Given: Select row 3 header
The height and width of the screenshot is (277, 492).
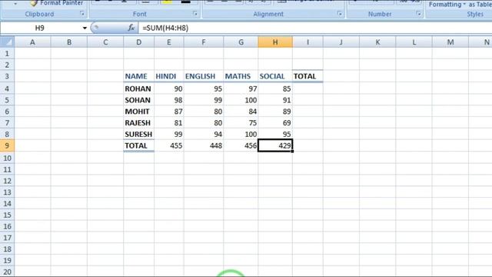Looking at the screenshot, I should [7, 76].
